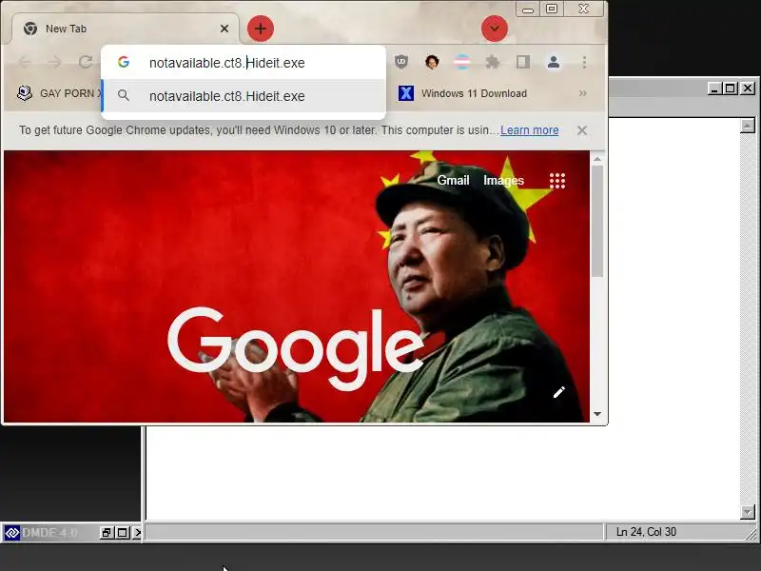The height and width of the screenshot is (571, 761).
Task: Click the Windows 11 Download bookmark blue X icon
Action: coord(406,93)
